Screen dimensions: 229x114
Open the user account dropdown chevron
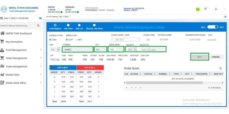[224, 9]
